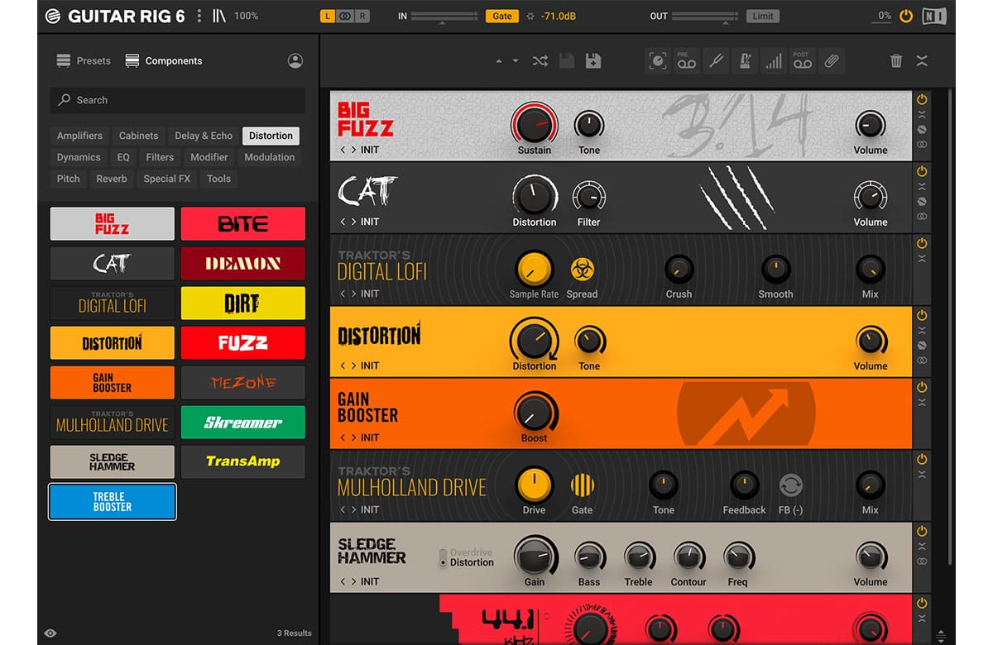Switch to the Components tab
993x645 pixels.
164,60
